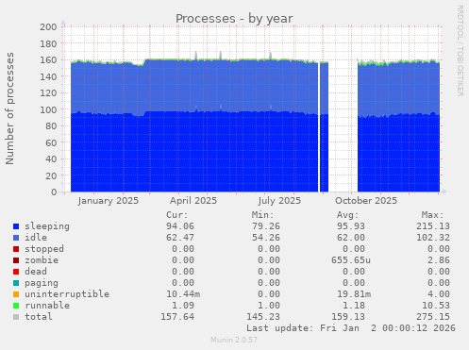Image resolution: width=469 pixels, height=350 pixels.
Task: Click the sleeping legend color swatch
Action: coord(16,226)
